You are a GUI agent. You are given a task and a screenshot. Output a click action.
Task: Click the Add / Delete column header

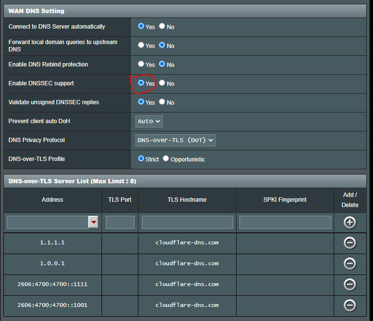350,200
